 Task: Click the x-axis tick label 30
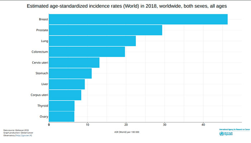pos(165,125)
